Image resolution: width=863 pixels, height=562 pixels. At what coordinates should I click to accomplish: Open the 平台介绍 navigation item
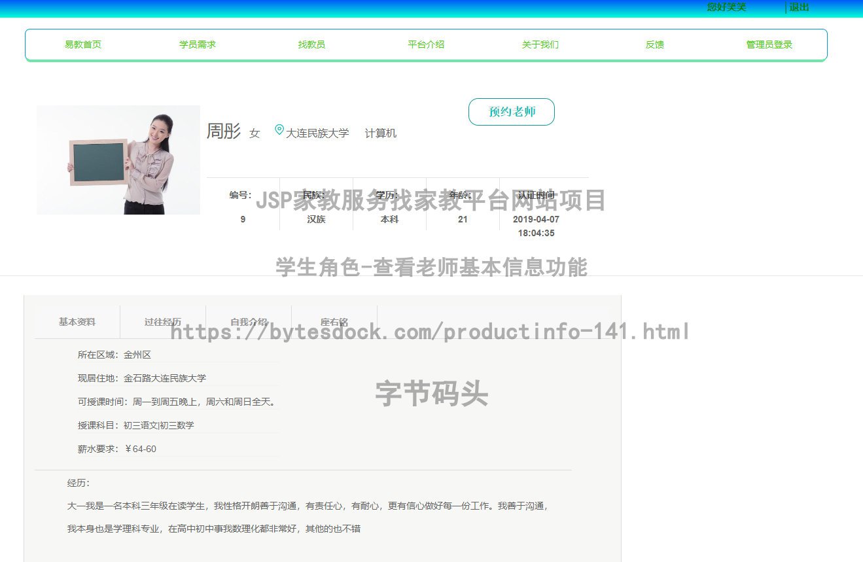425,44
